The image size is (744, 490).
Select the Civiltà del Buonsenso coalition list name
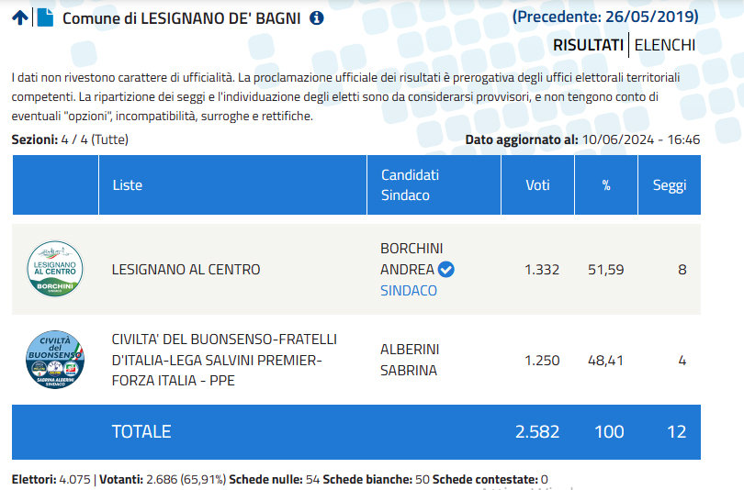(224, 360)
